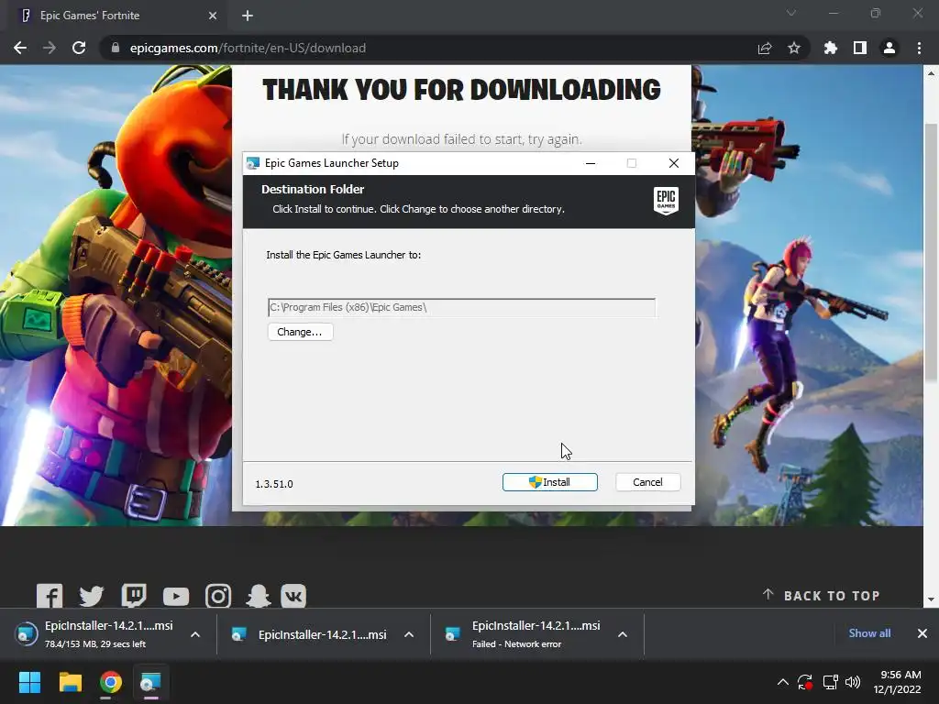Click the padlock site info icon

116,48
